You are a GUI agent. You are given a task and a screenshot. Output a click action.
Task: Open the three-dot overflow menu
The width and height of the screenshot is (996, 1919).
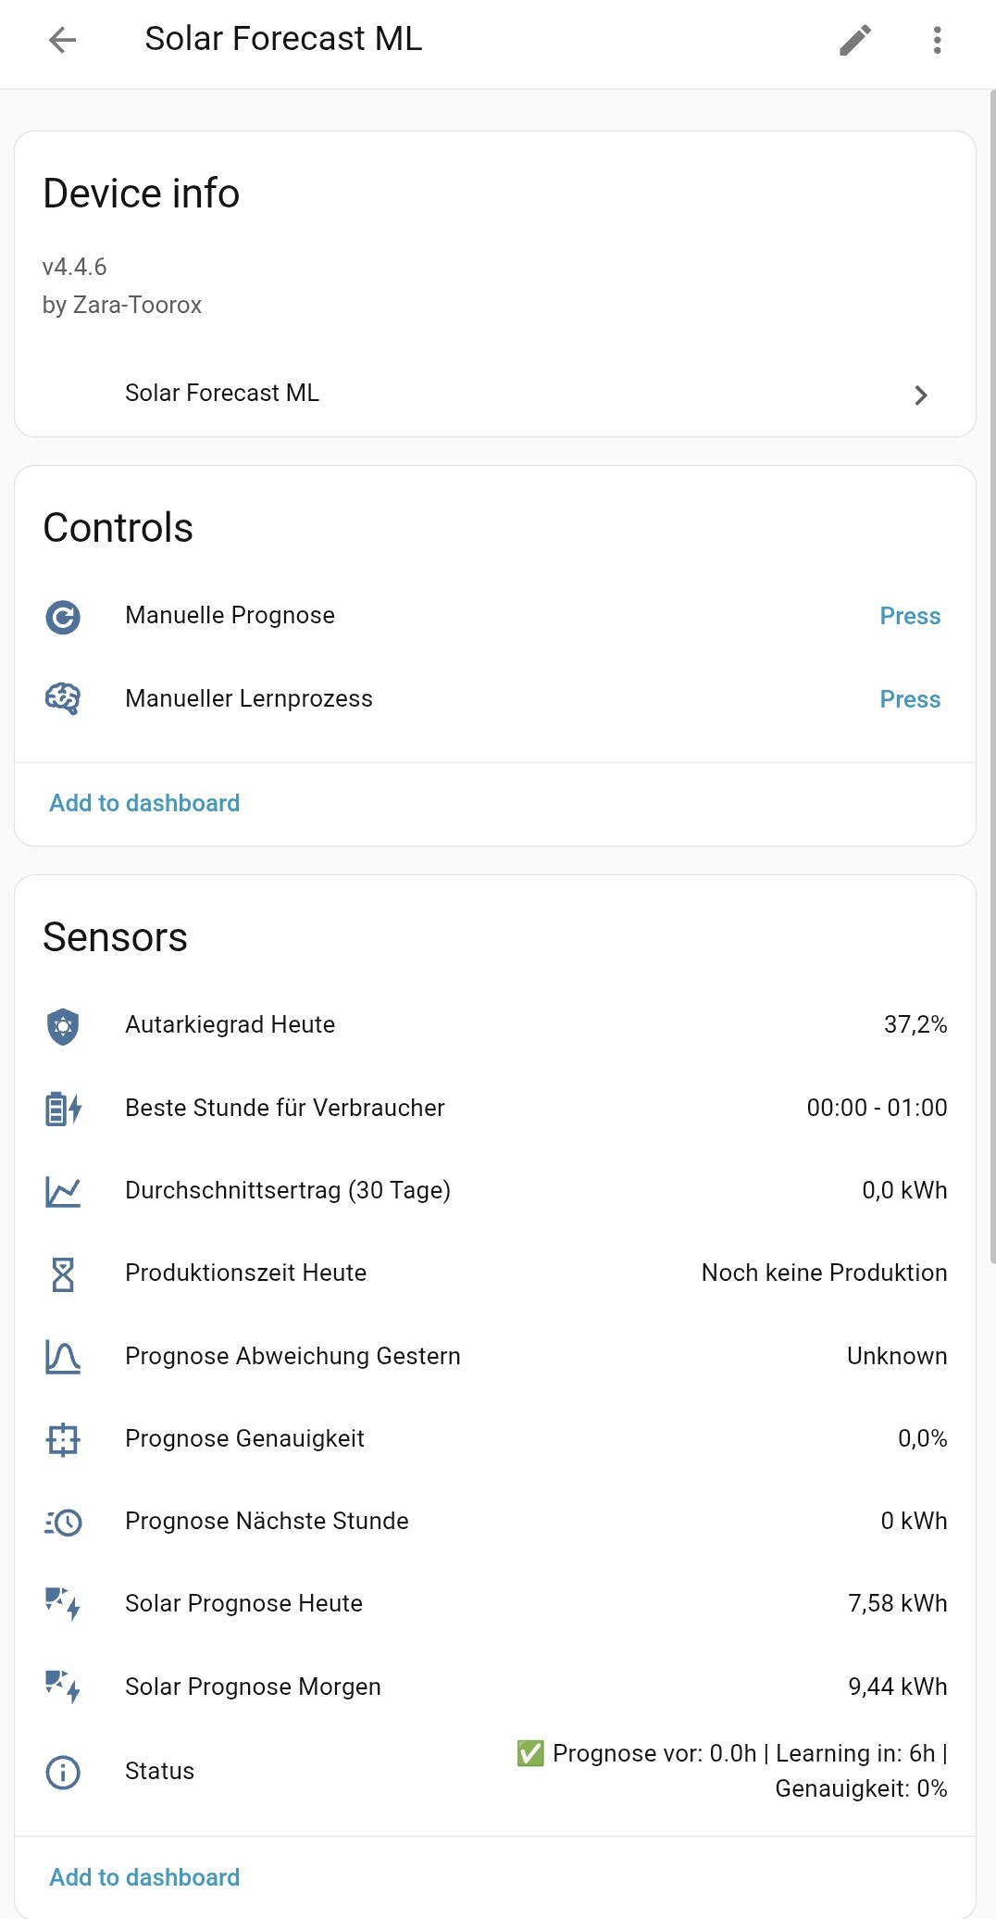pos(937,40)
